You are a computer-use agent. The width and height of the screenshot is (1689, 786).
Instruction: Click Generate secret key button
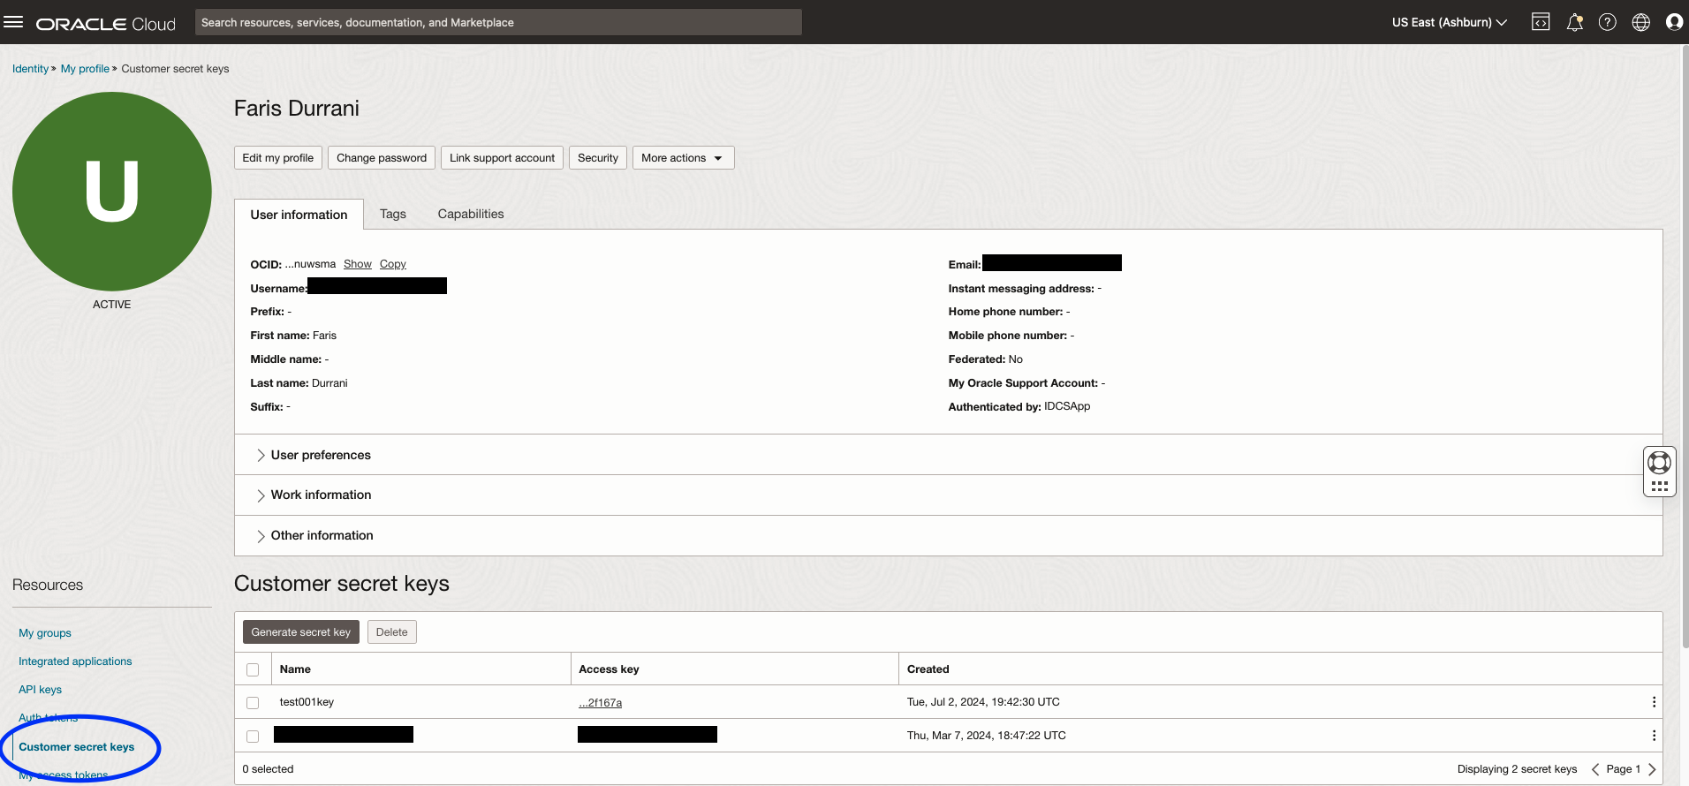point(301,632)
